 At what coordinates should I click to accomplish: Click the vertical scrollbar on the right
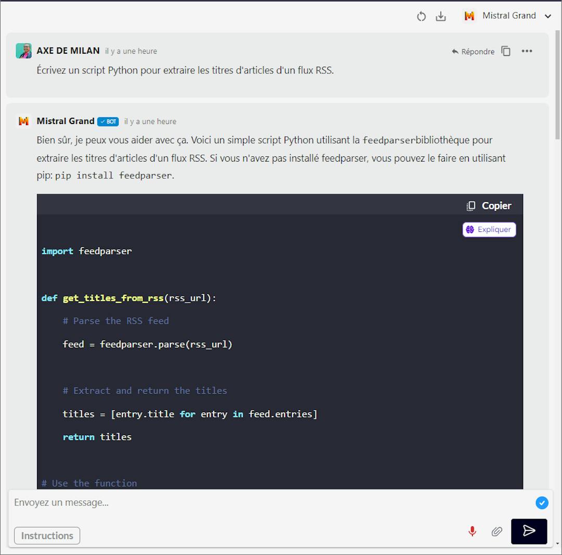click(x=557, y=85)
